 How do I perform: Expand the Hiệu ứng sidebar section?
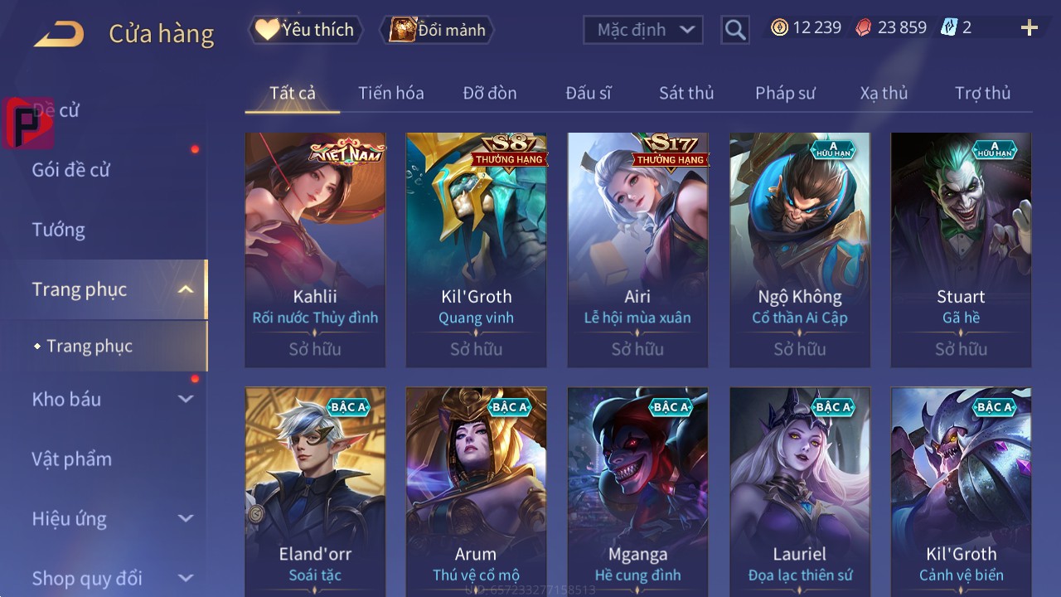[186, 518]
